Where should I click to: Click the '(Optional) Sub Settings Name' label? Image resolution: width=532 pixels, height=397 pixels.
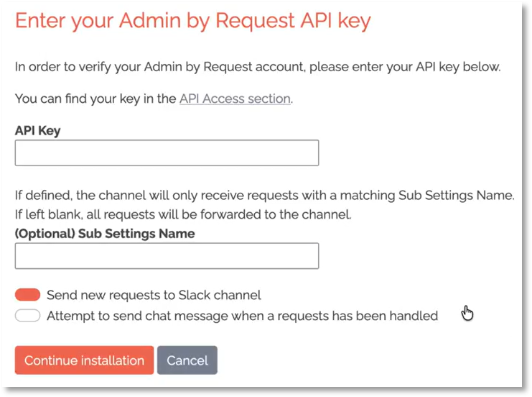[105, 234]
